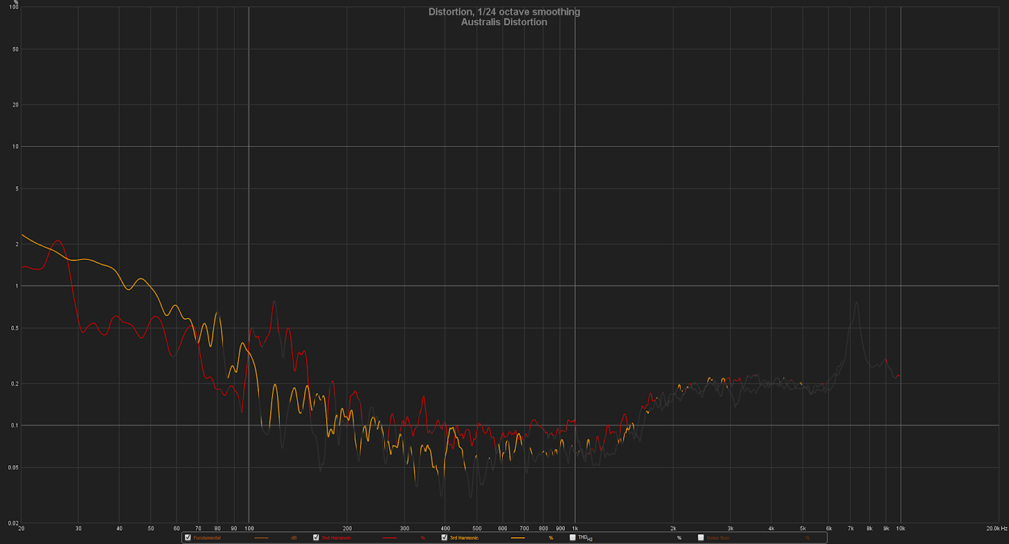Image resolution: width=1009 pixels, height=544 pixels.
Task: Click the THD legend label
Action: pos(585,538)
